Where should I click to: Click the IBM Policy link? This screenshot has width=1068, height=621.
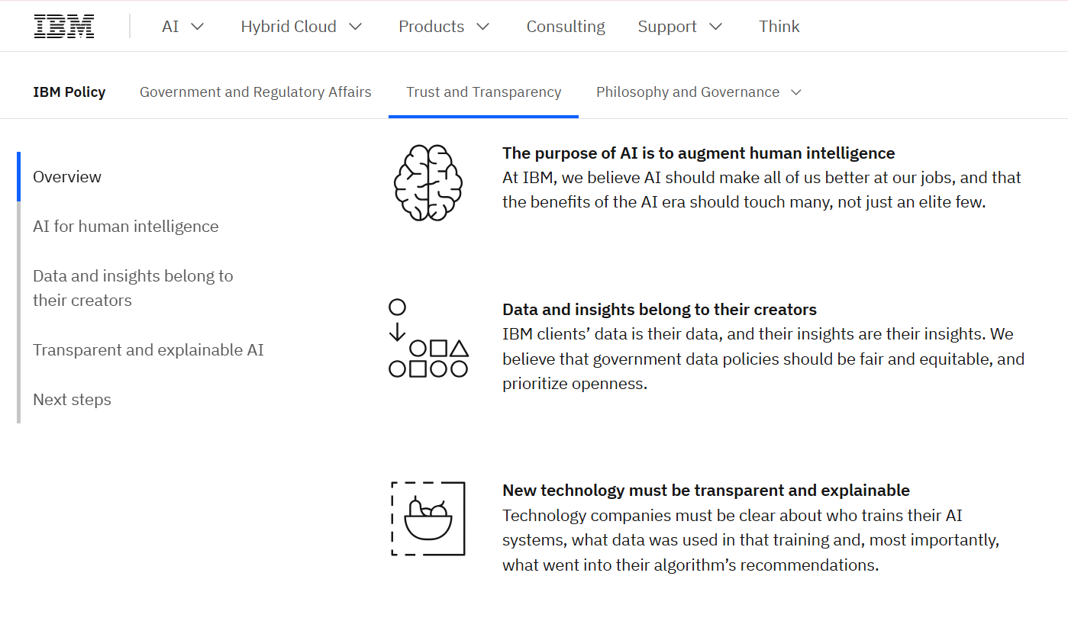69,92
